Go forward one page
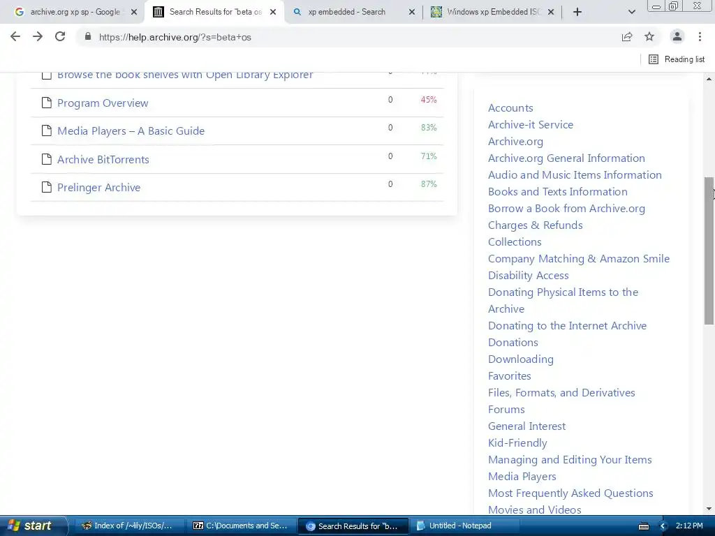Viewport: 715px width, 536px height. [38, 36]
